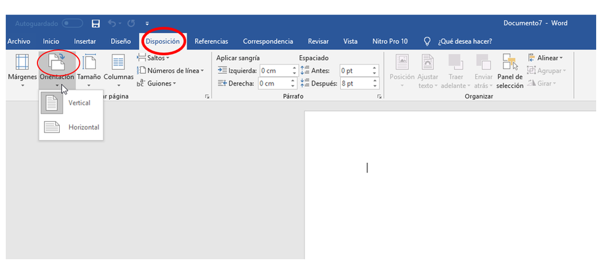Expand the Saltos dropdown
603x275 pixels.
pyautogui.click(x=154, y=58)
